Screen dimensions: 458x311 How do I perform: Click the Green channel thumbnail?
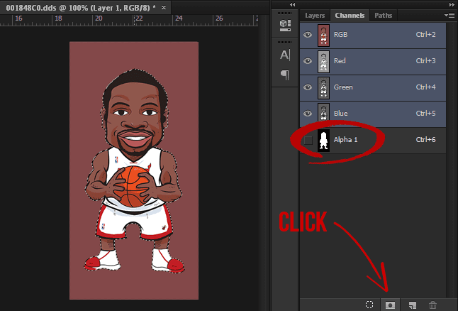click(x=323, y=88)
